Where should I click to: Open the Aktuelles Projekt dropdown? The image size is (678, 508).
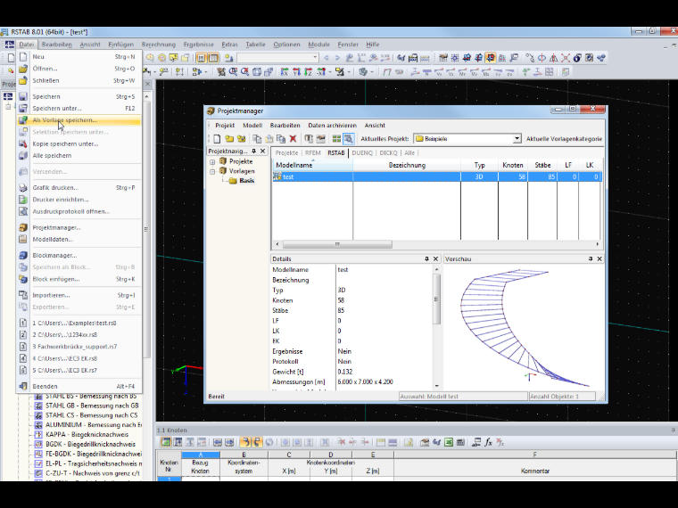tap(517, 139)
